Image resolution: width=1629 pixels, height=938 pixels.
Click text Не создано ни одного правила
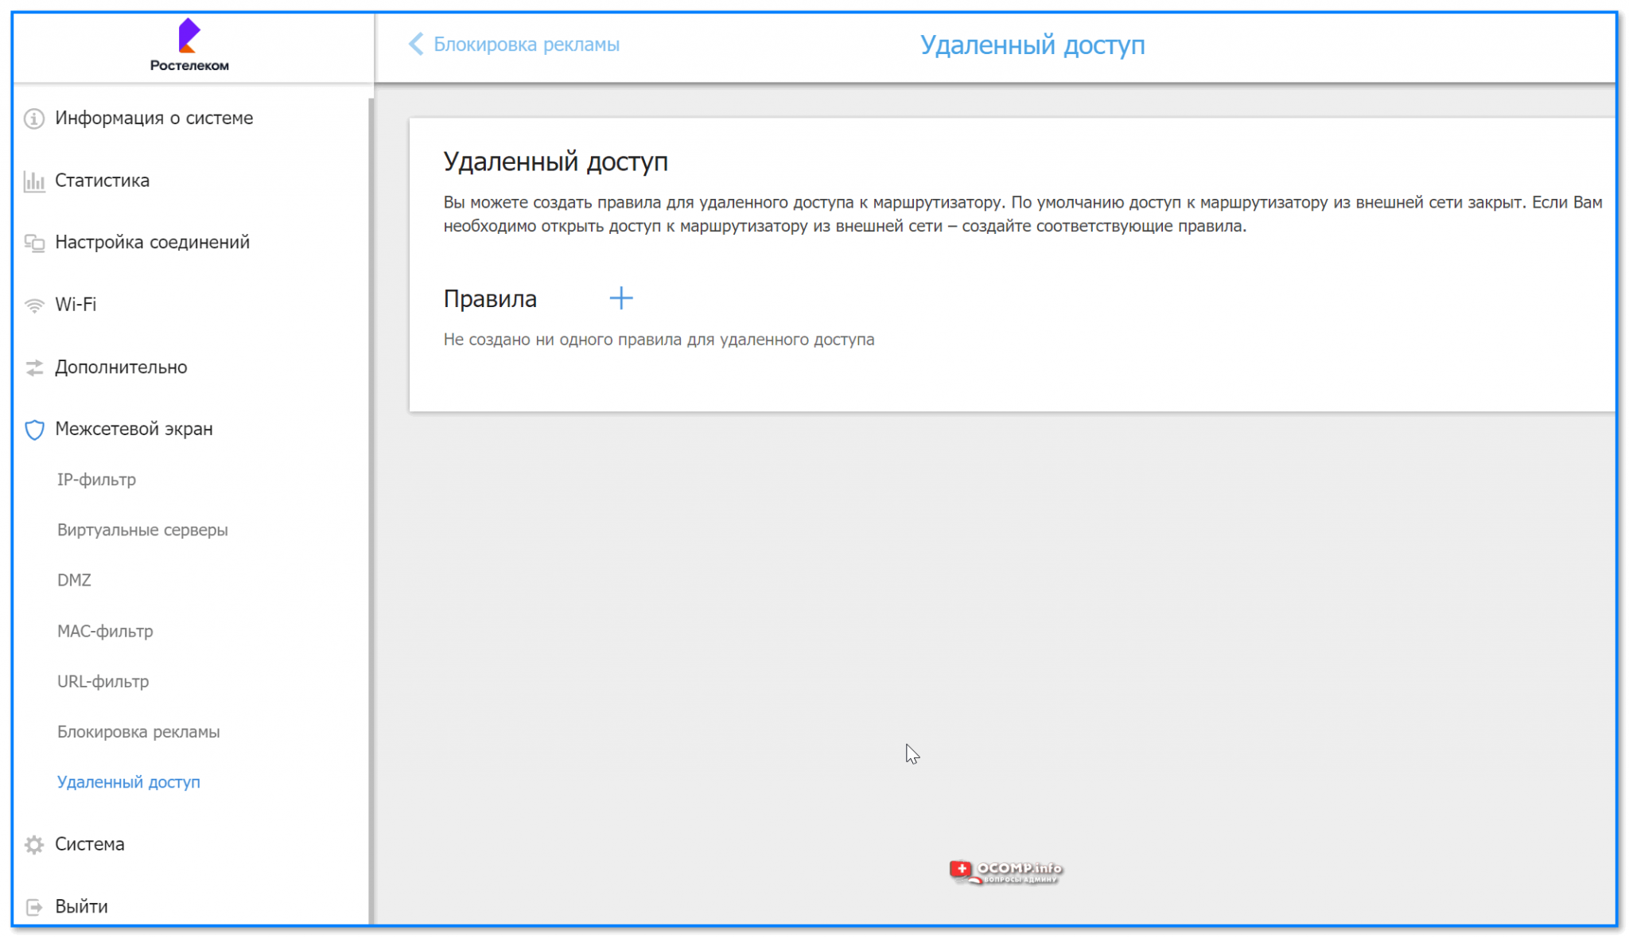tap(659, 340)
